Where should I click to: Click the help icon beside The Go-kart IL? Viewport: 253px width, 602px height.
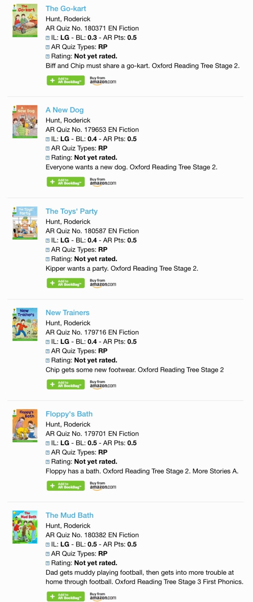(x=48, y=38)
